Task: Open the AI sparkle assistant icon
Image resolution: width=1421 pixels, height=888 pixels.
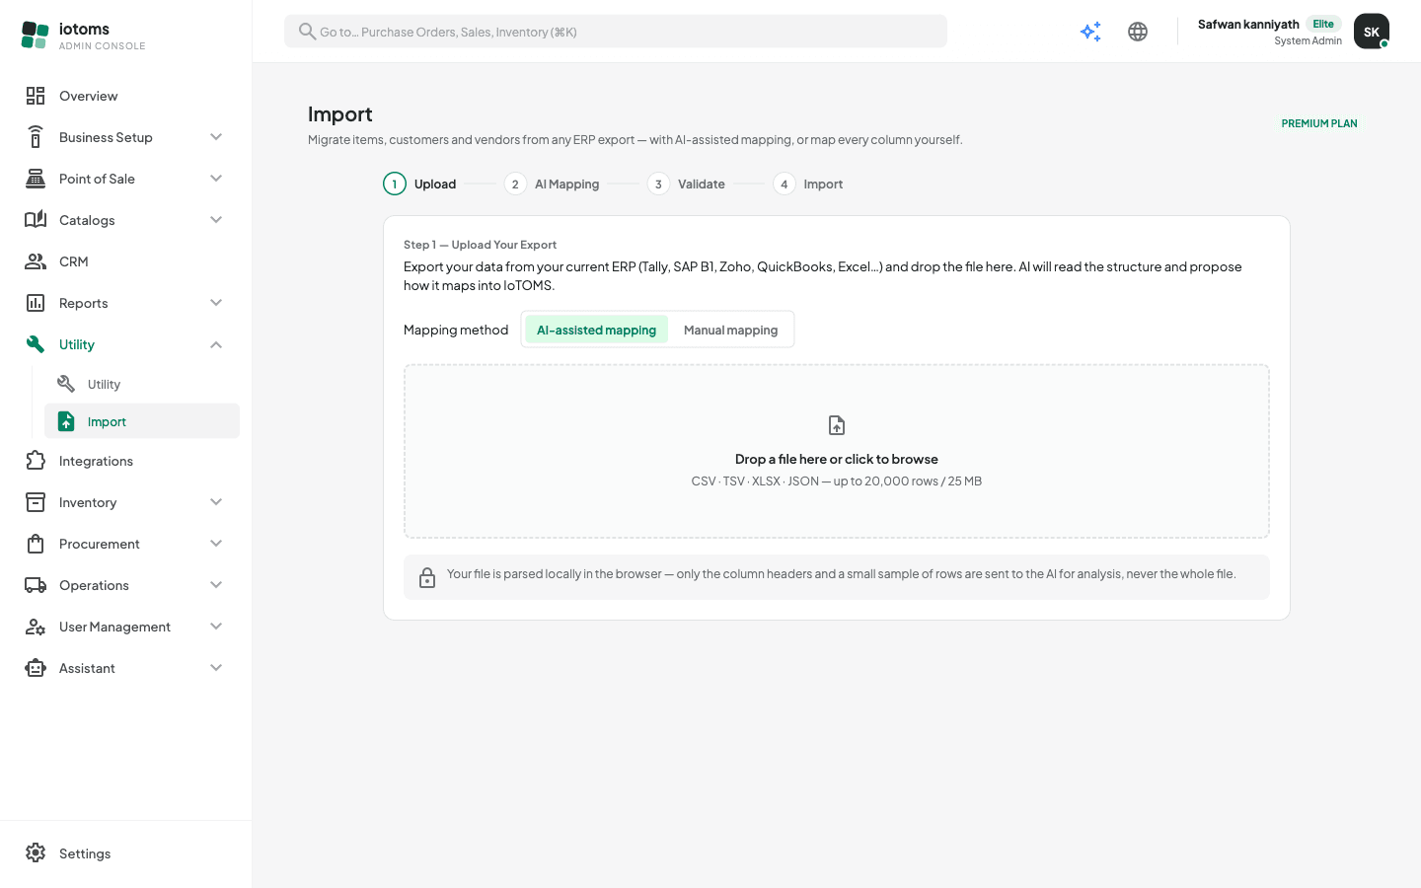Action: (1090, 32)
